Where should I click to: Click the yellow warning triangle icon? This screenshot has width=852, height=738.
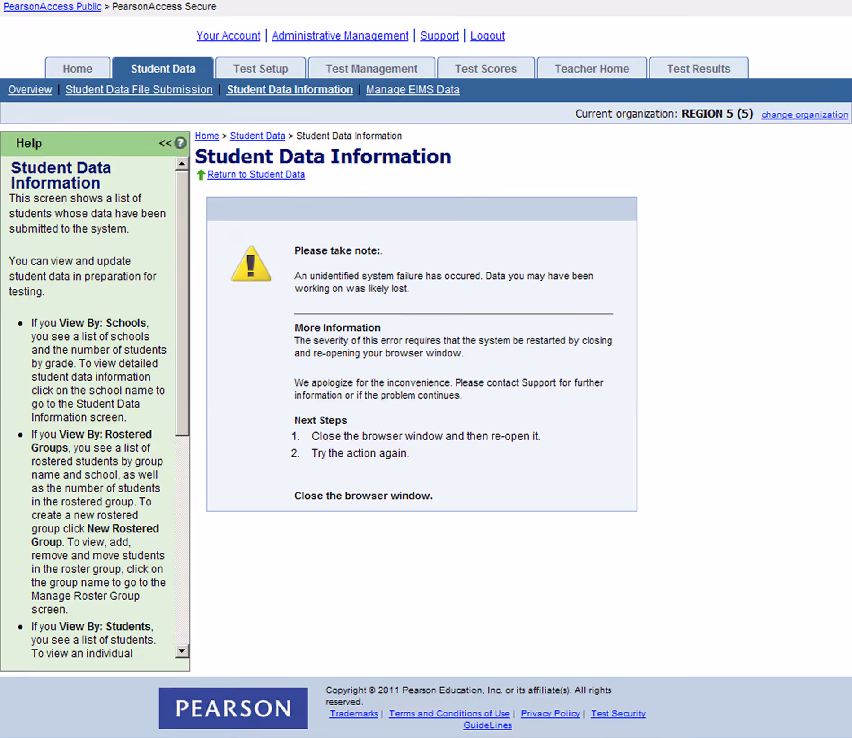coord(251,264)
